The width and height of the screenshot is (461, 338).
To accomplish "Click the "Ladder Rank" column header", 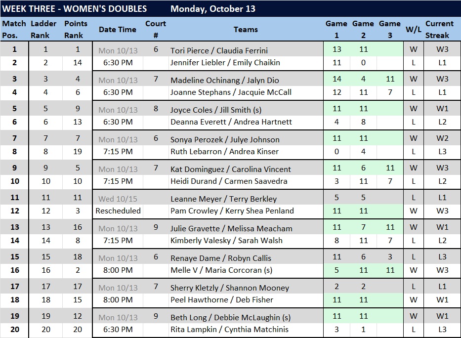I will click(x=40, y=30).
